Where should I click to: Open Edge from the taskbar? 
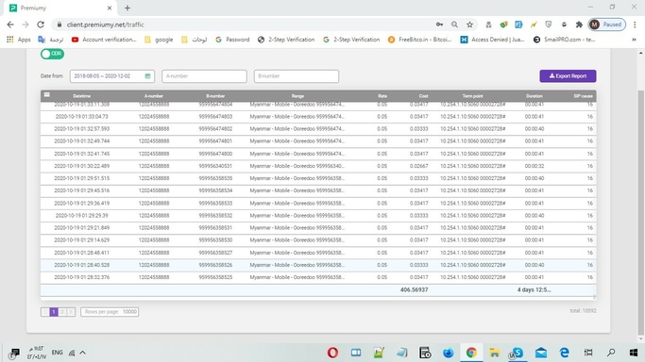click(x=565, y=353)
